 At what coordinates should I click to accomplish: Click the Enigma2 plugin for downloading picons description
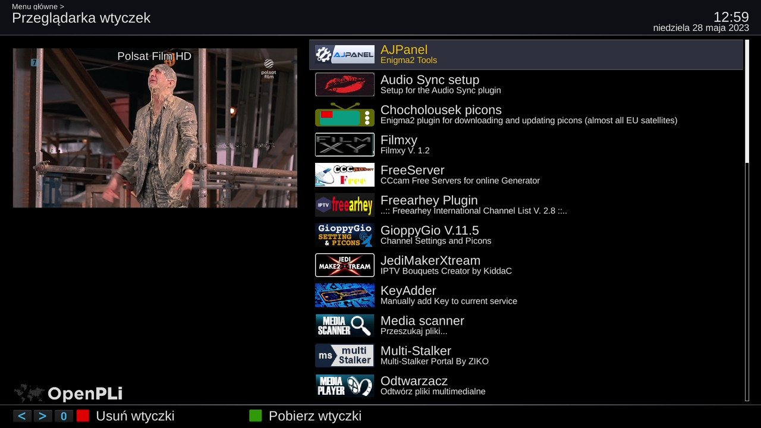coord(529,121)
